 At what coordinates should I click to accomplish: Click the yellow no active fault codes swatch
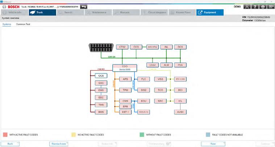pyautogui.click(x=74, y=135)
